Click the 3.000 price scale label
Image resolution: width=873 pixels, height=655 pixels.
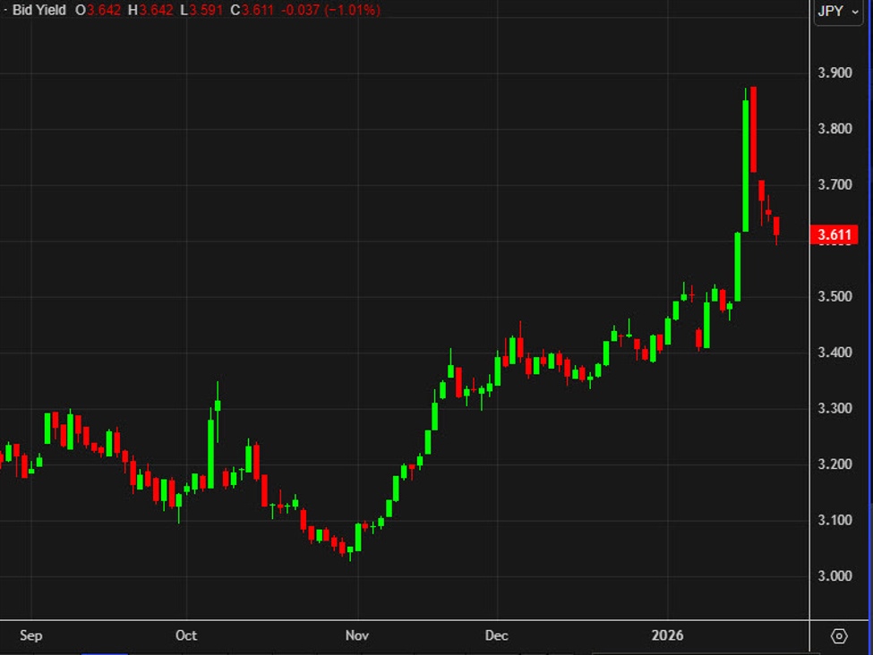point(834,575)
